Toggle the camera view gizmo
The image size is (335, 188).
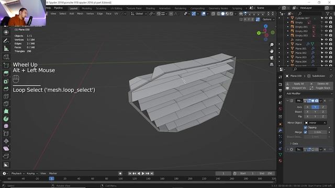(x=272, y=58)
